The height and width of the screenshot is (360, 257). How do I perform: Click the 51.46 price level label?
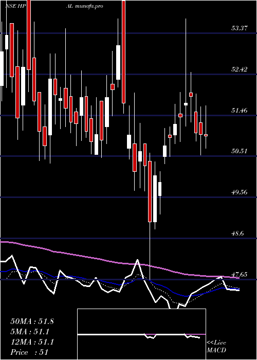click(x=239, y=111)
